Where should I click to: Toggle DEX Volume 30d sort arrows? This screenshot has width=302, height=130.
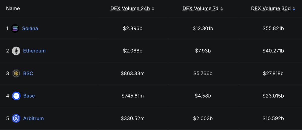[294, 9]
